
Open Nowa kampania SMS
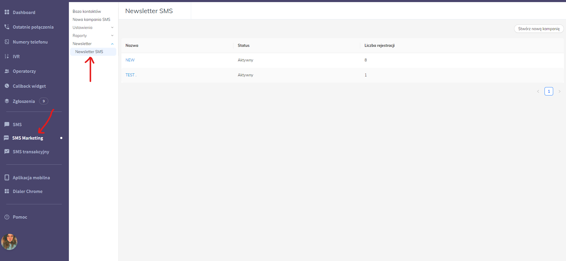tap(91, 19)
